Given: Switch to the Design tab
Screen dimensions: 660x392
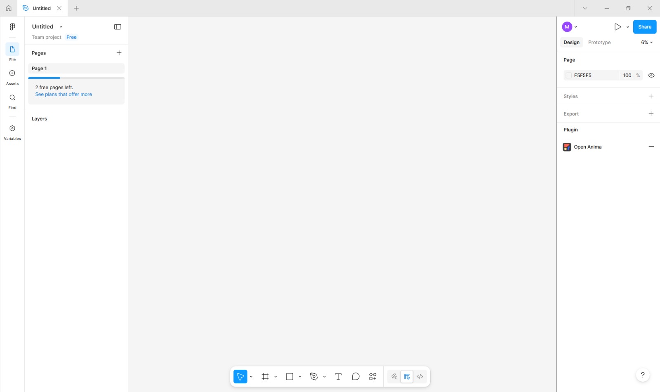Looking at the screenshot, I should click(571, 42).
